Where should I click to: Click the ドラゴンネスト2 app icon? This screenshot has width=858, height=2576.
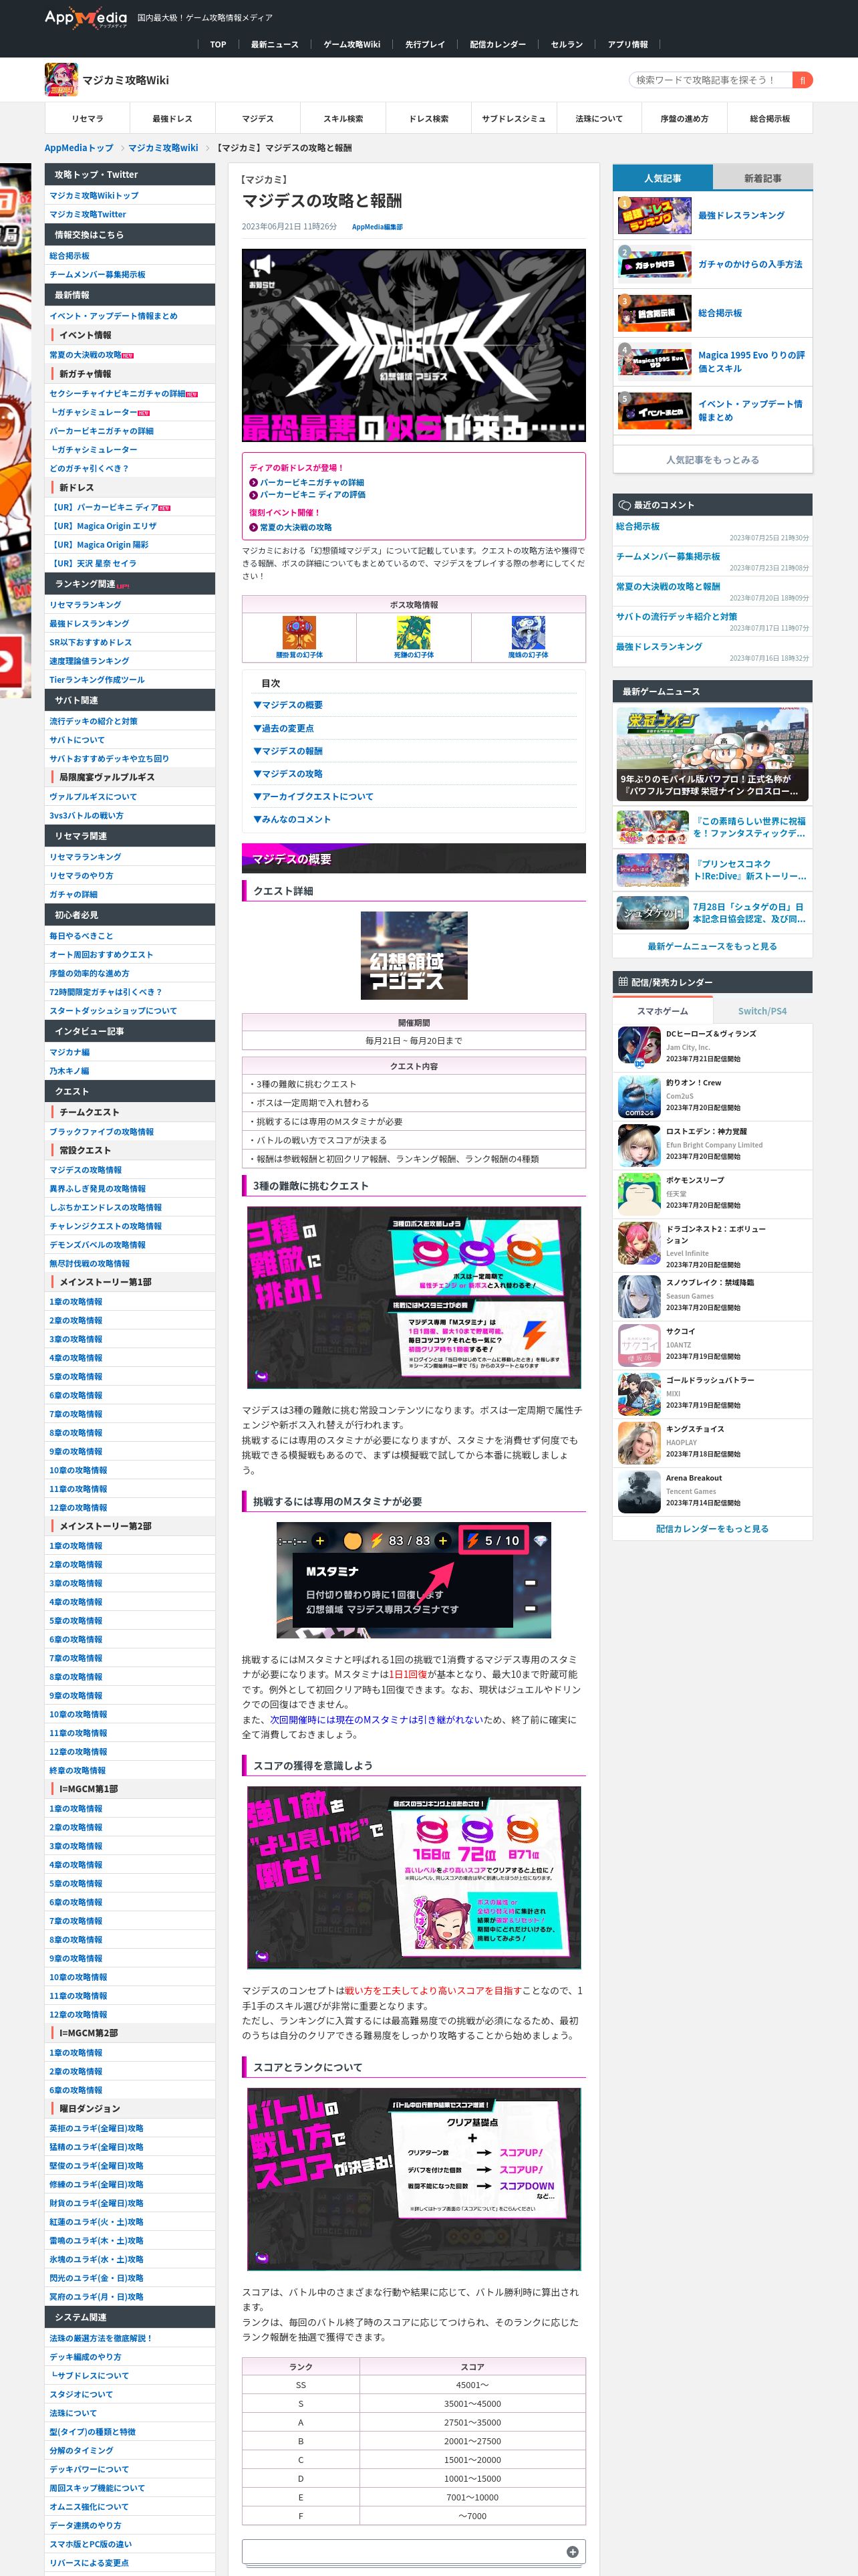(638, 1243)
